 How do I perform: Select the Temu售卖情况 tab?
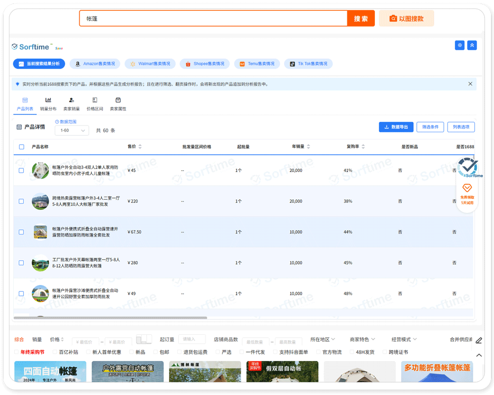tap(257, 64)
